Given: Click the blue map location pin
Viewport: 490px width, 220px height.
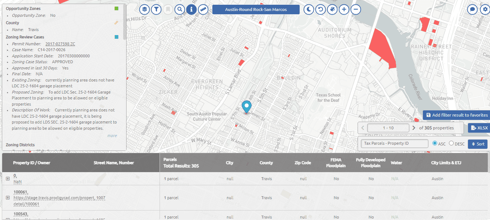Looking at the screenshot, I should tap(247, 107).
